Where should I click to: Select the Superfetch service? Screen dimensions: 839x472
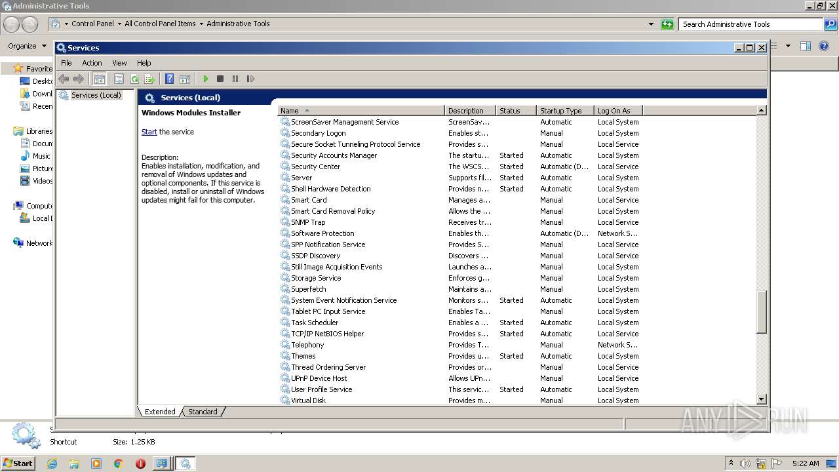(460, 289)
